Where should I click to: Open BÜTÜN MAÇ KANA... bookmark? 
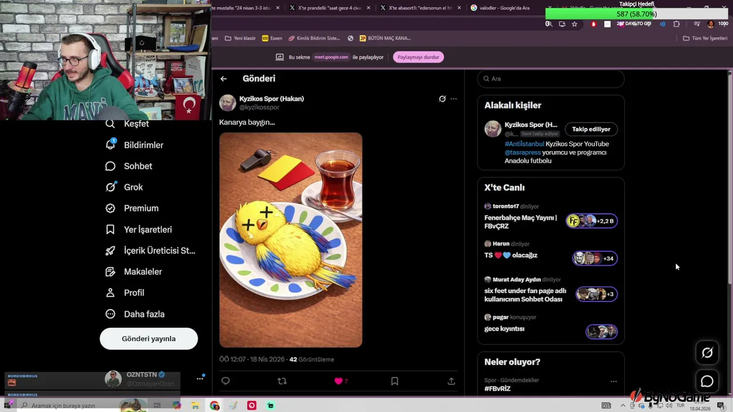click(385, 38)
